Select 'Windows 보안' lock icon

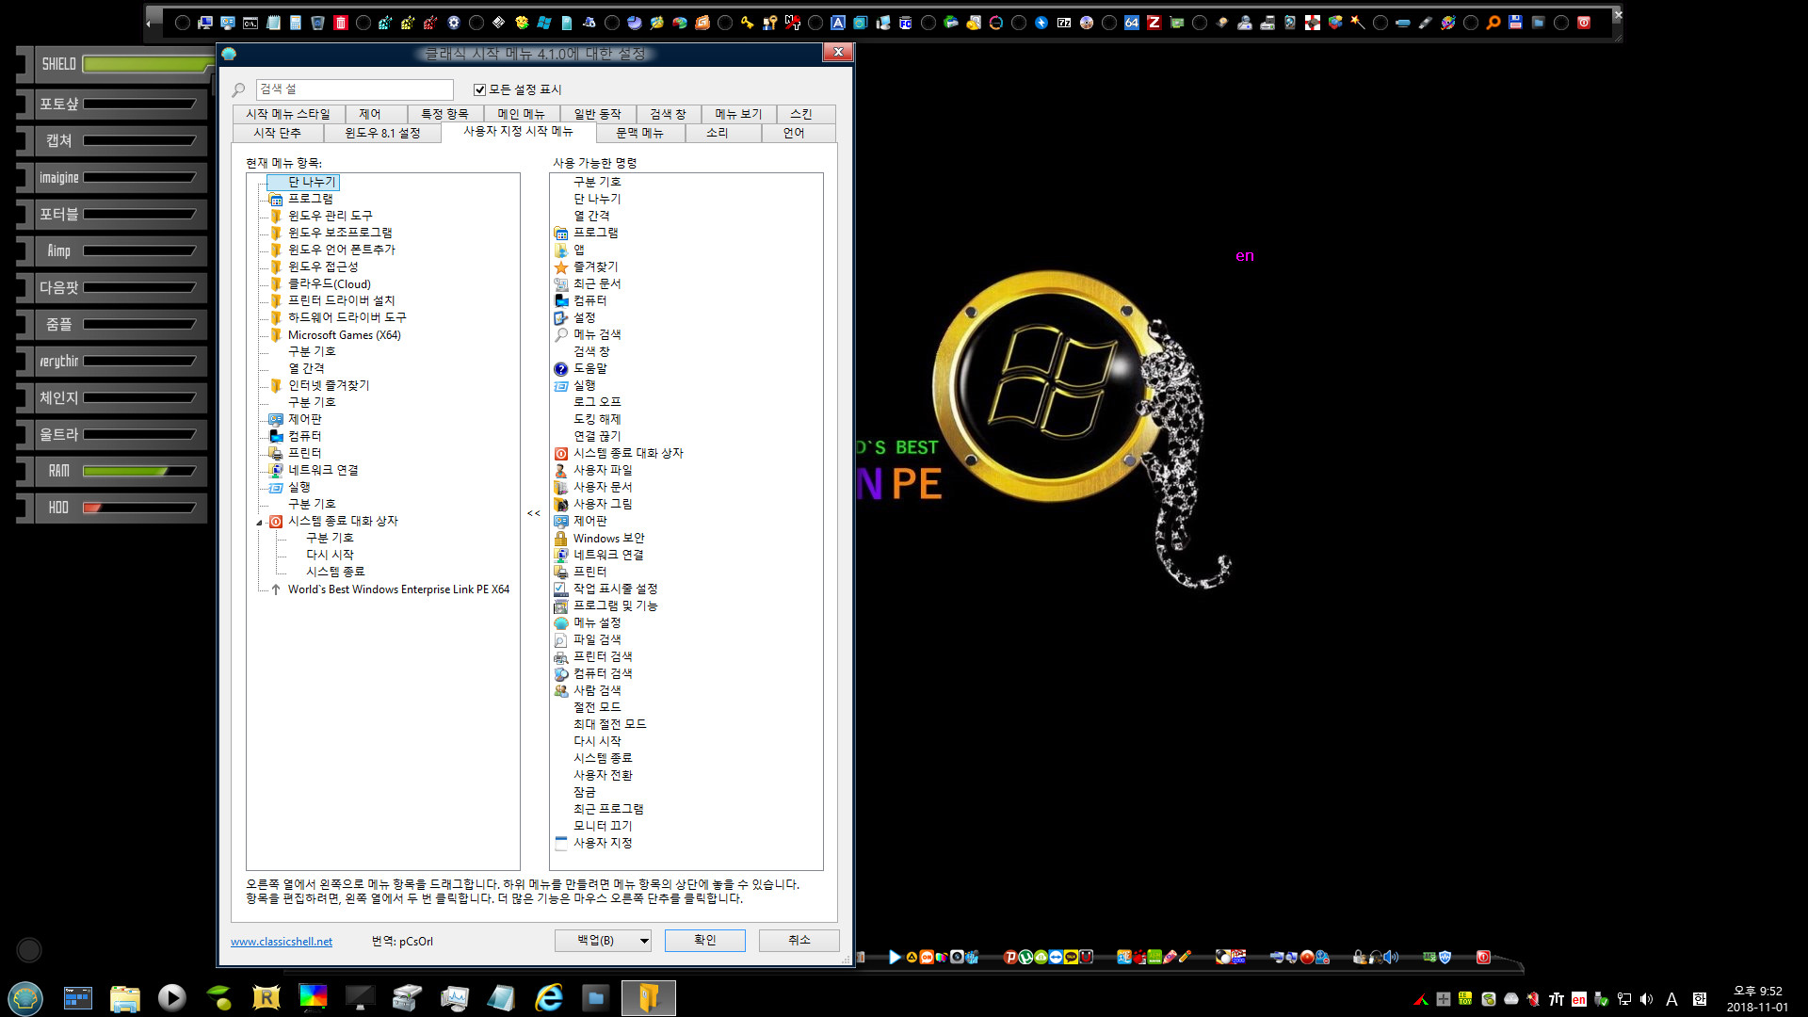[561, 539]
